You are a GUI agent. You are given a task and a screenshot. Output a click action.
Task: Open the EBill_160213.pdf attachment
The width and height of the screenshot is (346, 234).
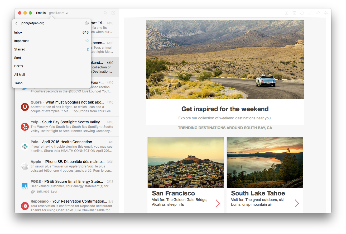[x=47, y=191]
